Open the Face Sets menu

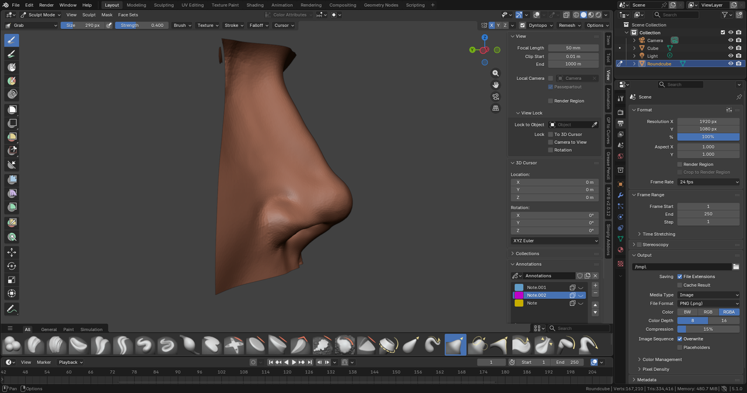pyautogui.click(x=128, y=15)
